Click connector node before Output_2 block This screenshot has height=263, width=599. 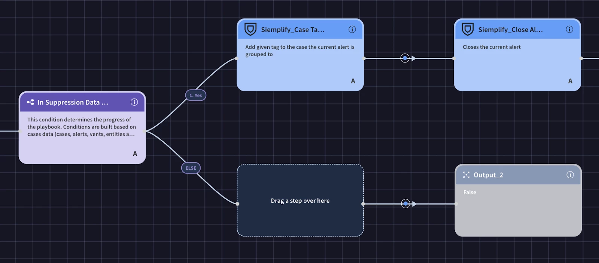(405, 204)
